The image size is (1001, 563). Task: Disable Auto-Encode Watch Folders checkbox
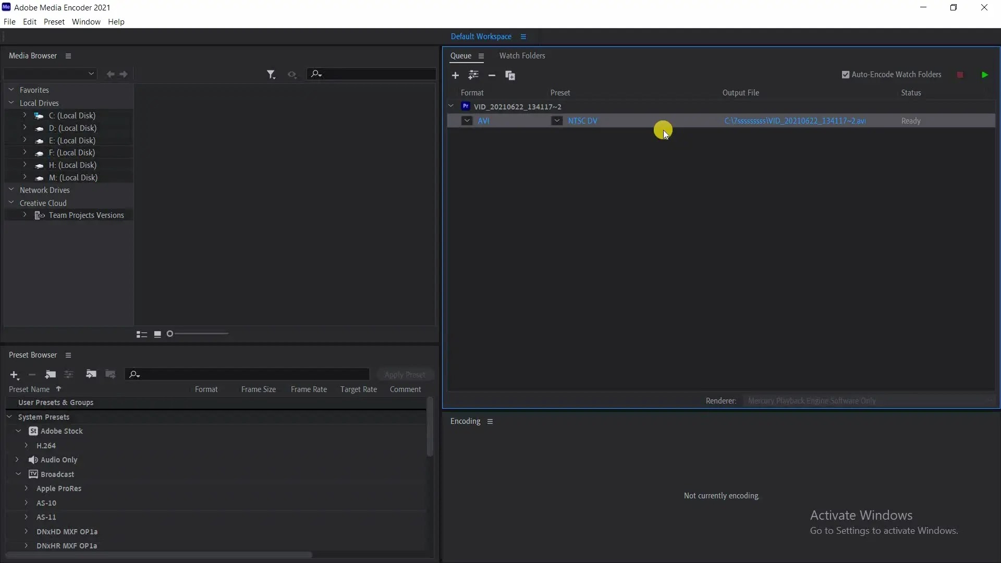coord(846,75)
